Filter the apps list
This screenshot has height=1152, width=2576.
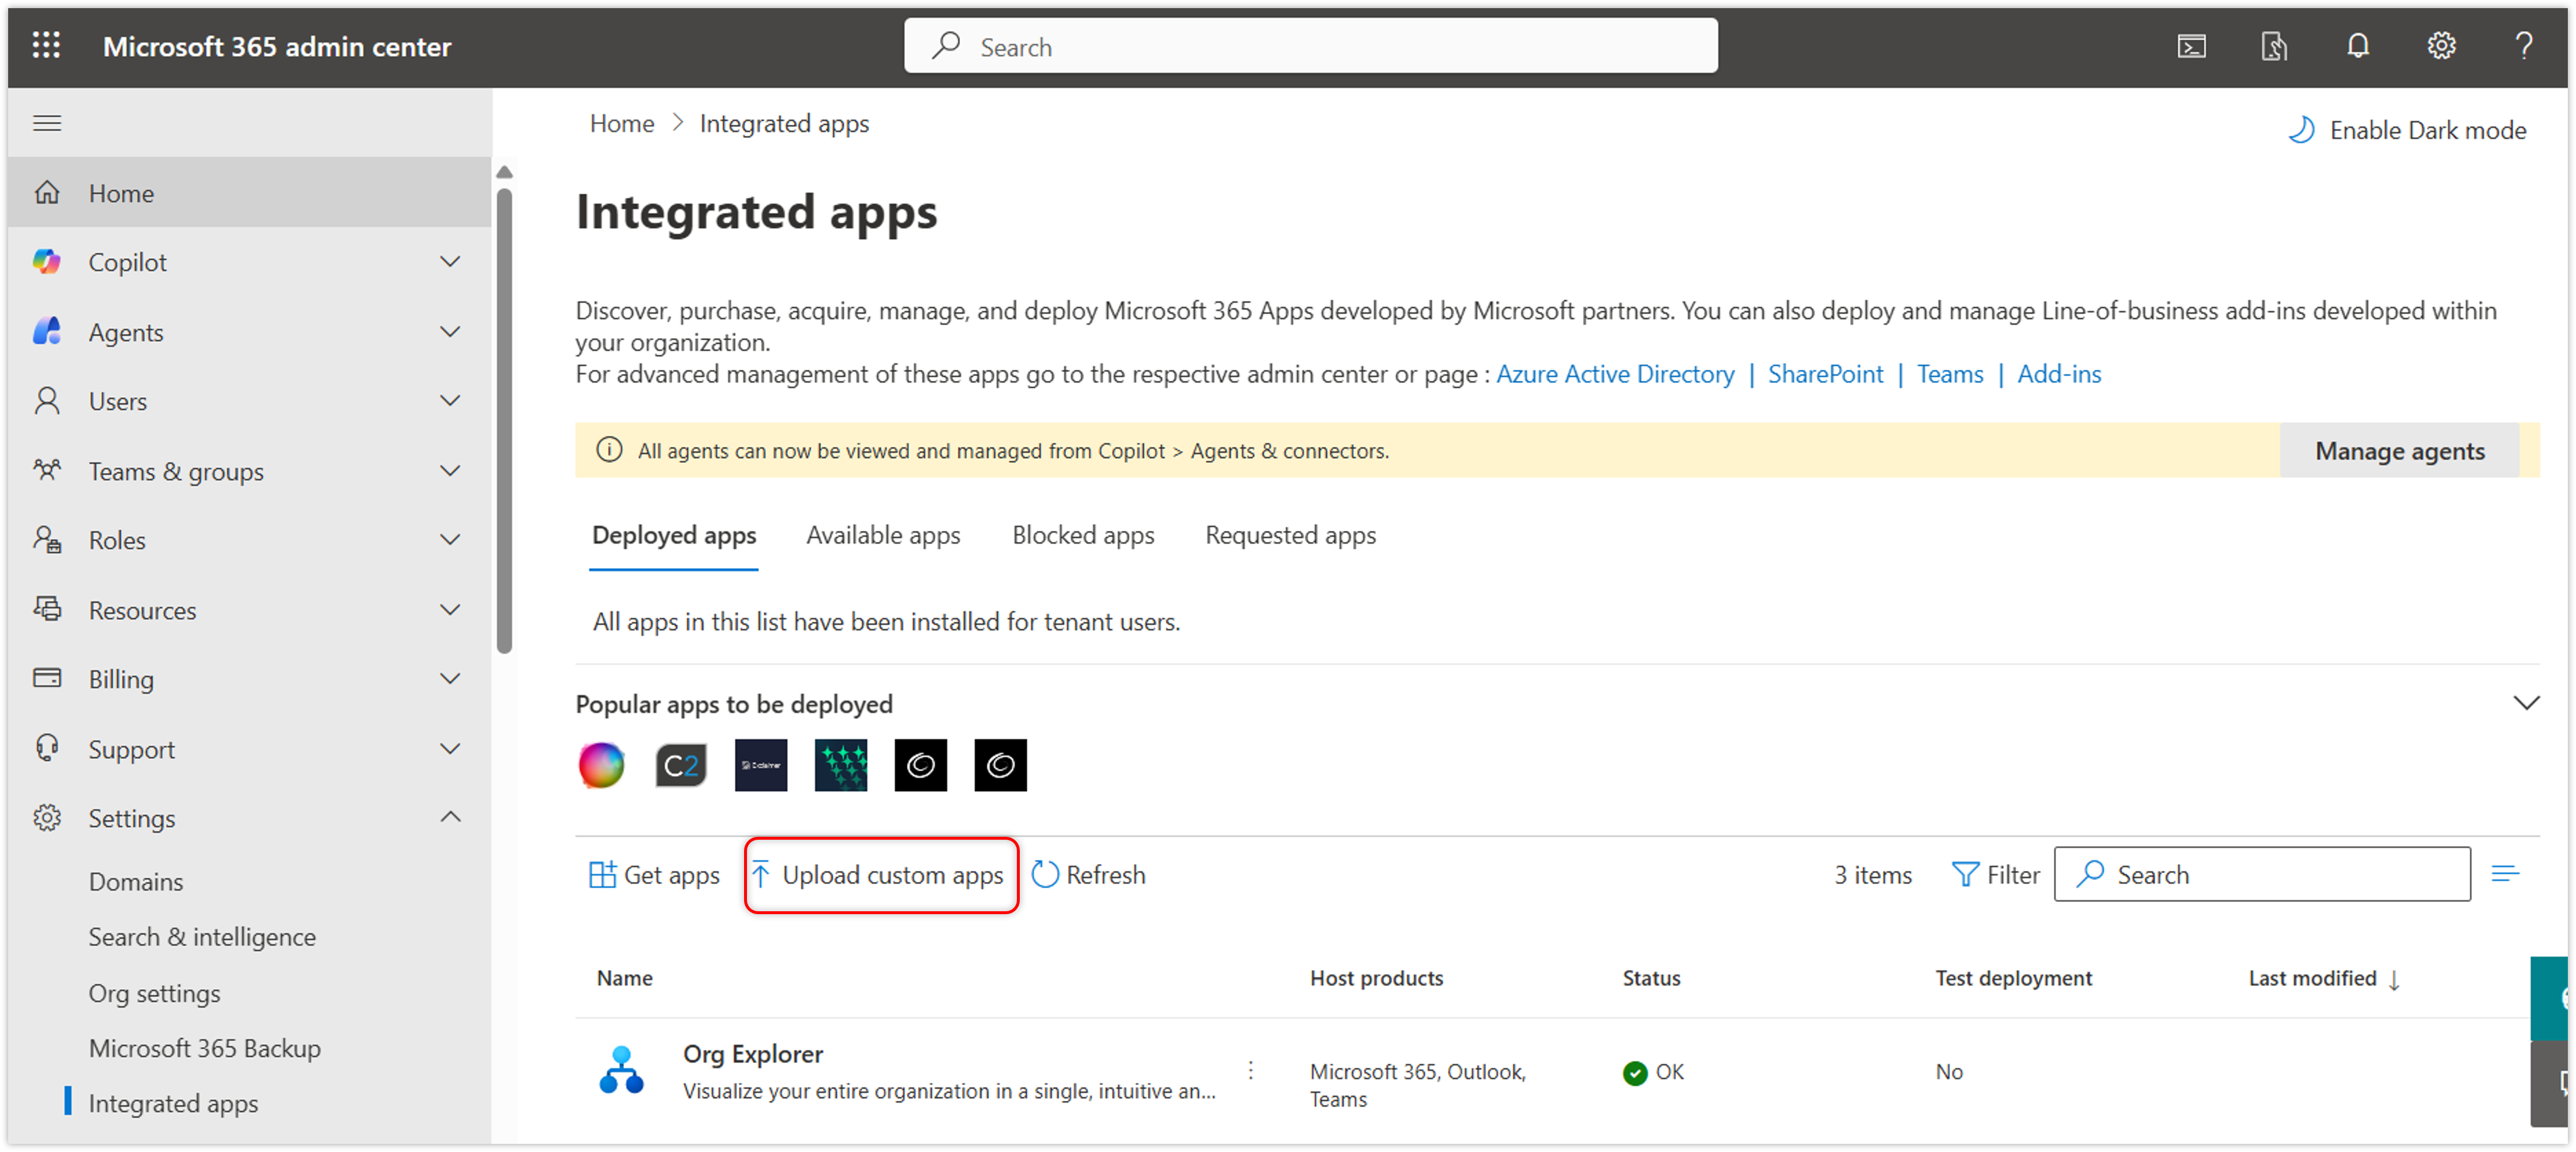1996,875
